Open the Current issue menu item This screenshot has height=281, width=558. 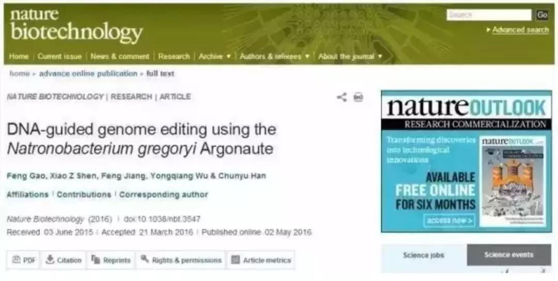(59, 56)
